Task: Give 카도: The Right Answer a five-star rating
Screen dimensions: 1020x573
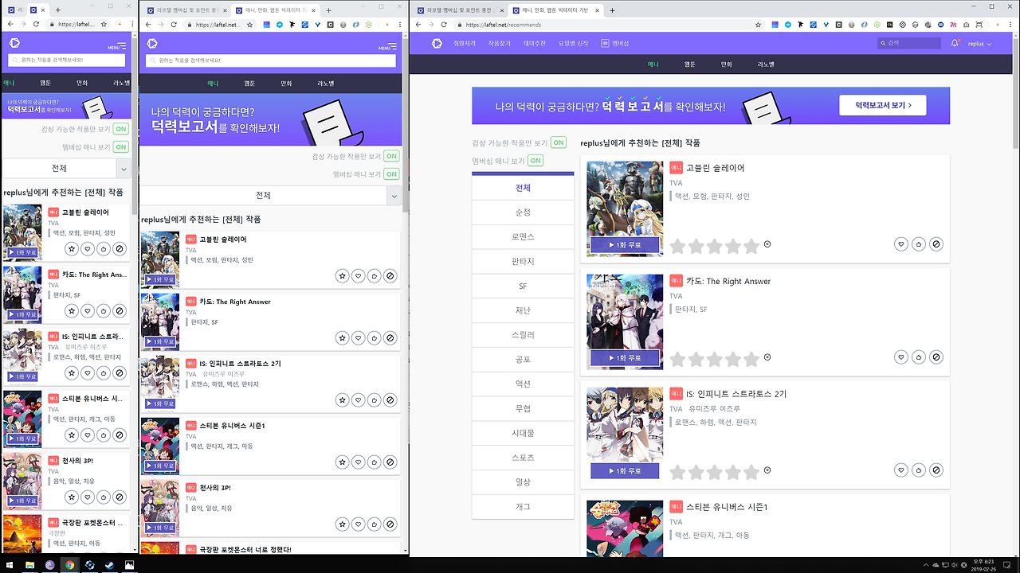Action: pyautogui.click(x=751, y=360)
